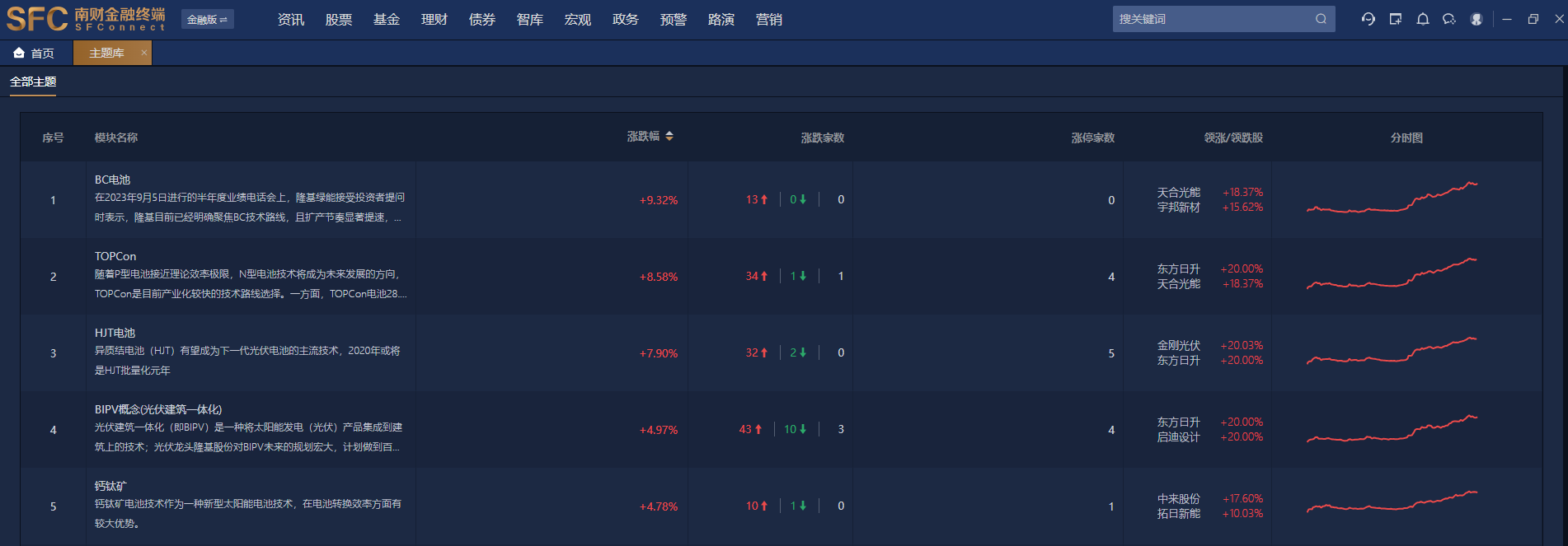Image resolution: width=1568 pixels, height=546 pixels.
Task: Click the magnifier search icon
Action: [1321, 19]
